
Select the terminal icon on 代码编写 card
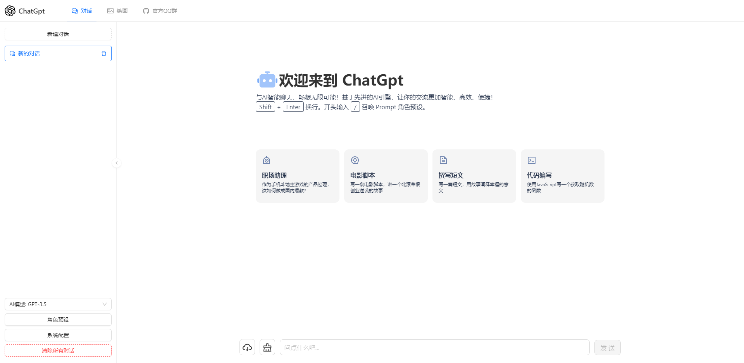coord(531,160)
